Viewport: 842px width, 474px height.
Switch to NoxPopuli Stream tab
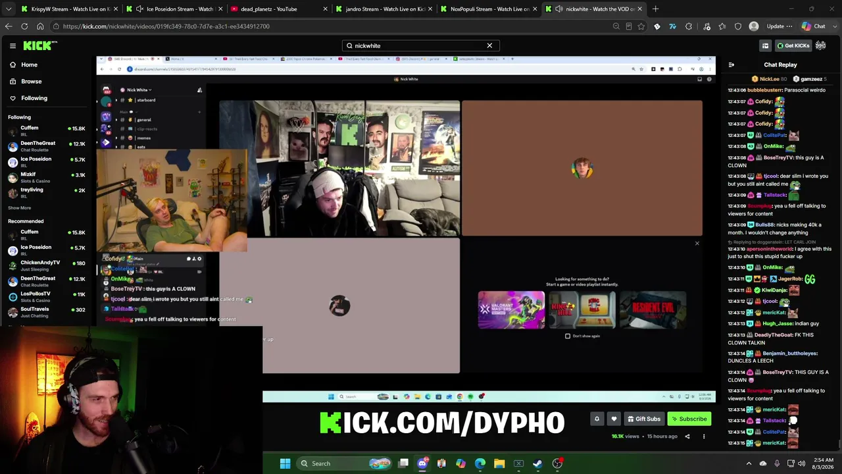pyautogui.click(x=490, y=9)
